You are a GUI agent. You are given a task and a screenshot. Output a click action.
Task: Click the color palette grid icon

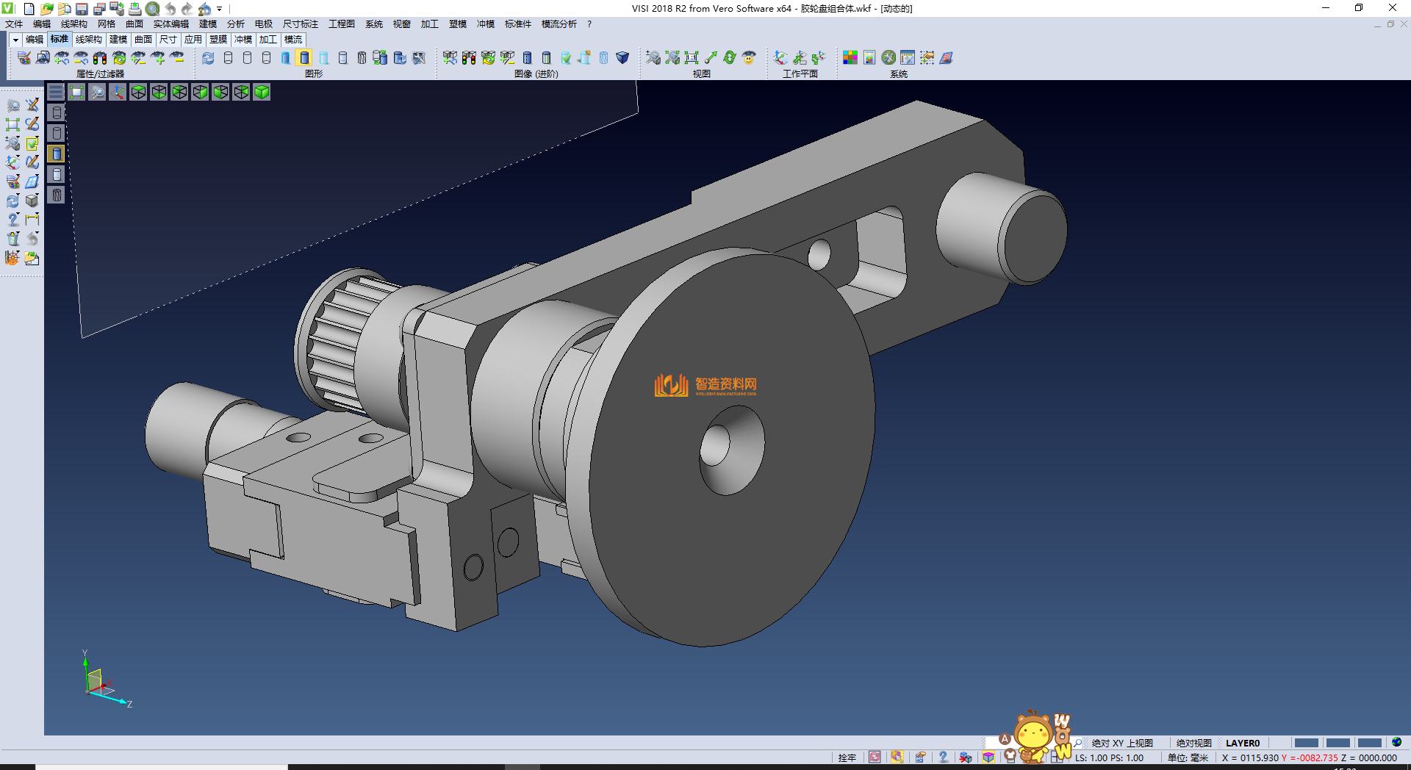850,57
